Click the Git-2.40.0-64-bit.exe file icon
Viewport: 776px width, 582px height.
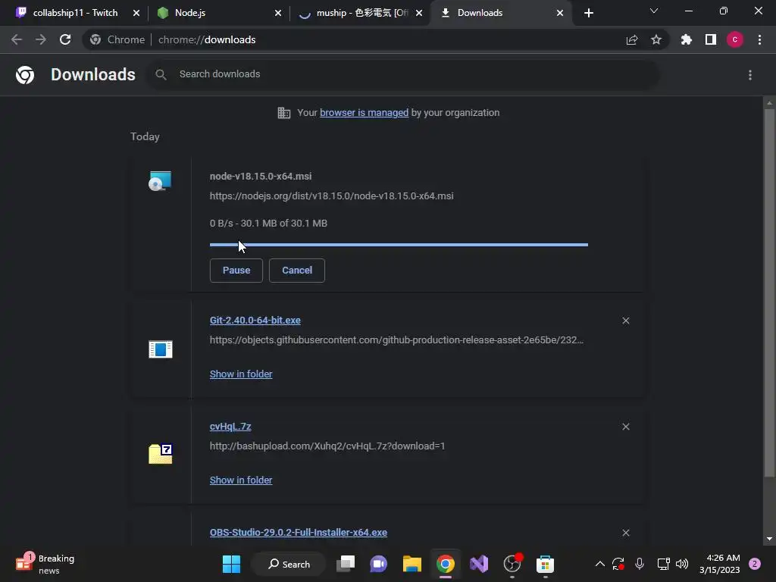pos(161,349)
